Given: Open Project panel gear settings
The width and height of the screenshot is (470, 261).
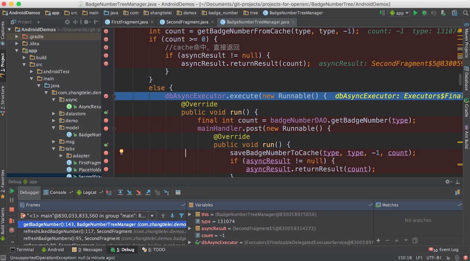Looking at the screenshot, I should point(86,22).
